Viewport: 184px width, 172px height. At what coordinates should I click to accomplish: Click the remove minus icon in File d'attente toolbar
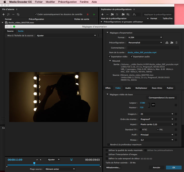(13, 15)
